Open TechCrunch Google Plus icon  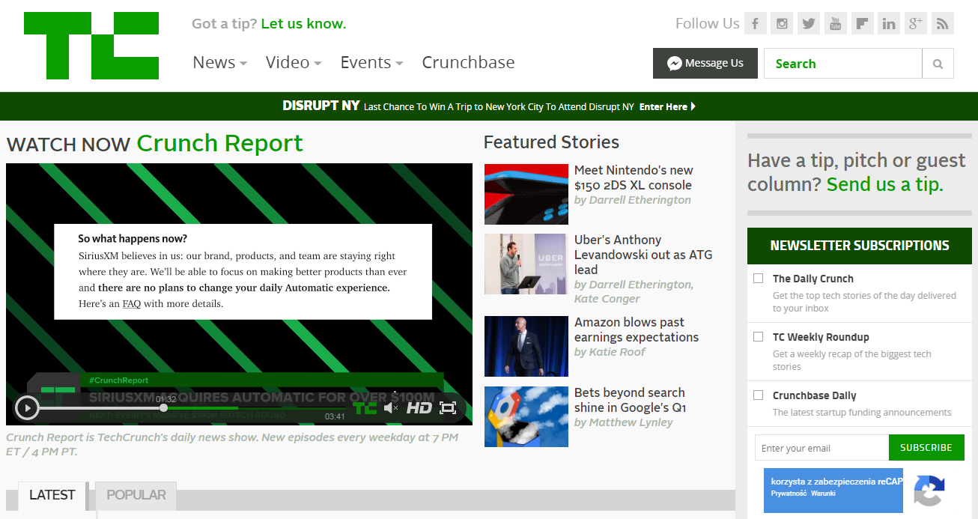(x=916, y=23)
